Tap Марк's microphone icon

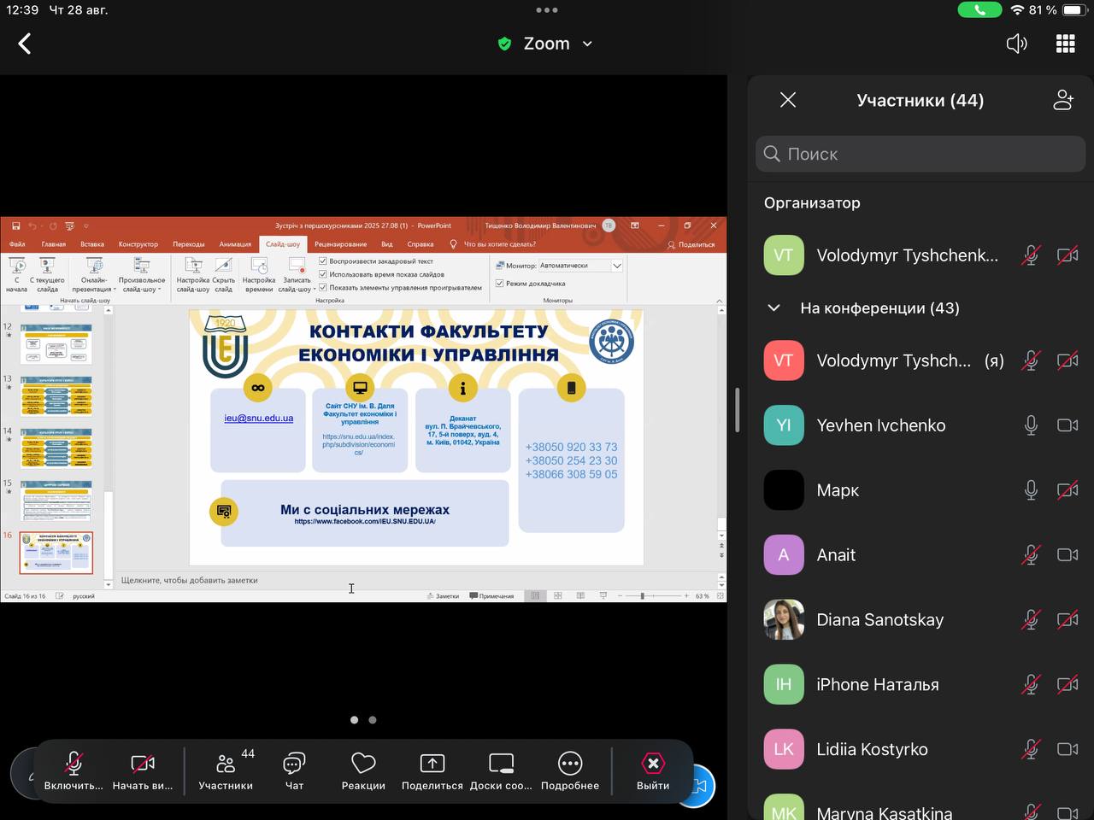coord(1032,490)
